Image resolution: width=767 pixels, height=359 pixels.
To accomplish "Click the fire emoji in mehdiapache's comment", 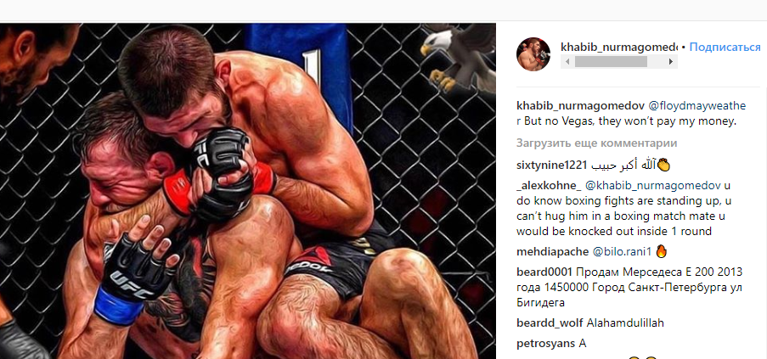I will click(x=662, y=251).
